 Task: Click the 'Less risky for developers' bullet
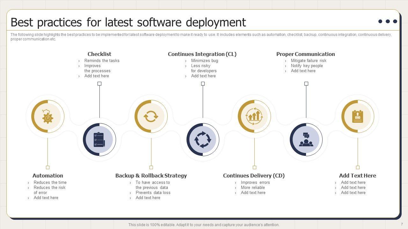click(x=204, y=68)
